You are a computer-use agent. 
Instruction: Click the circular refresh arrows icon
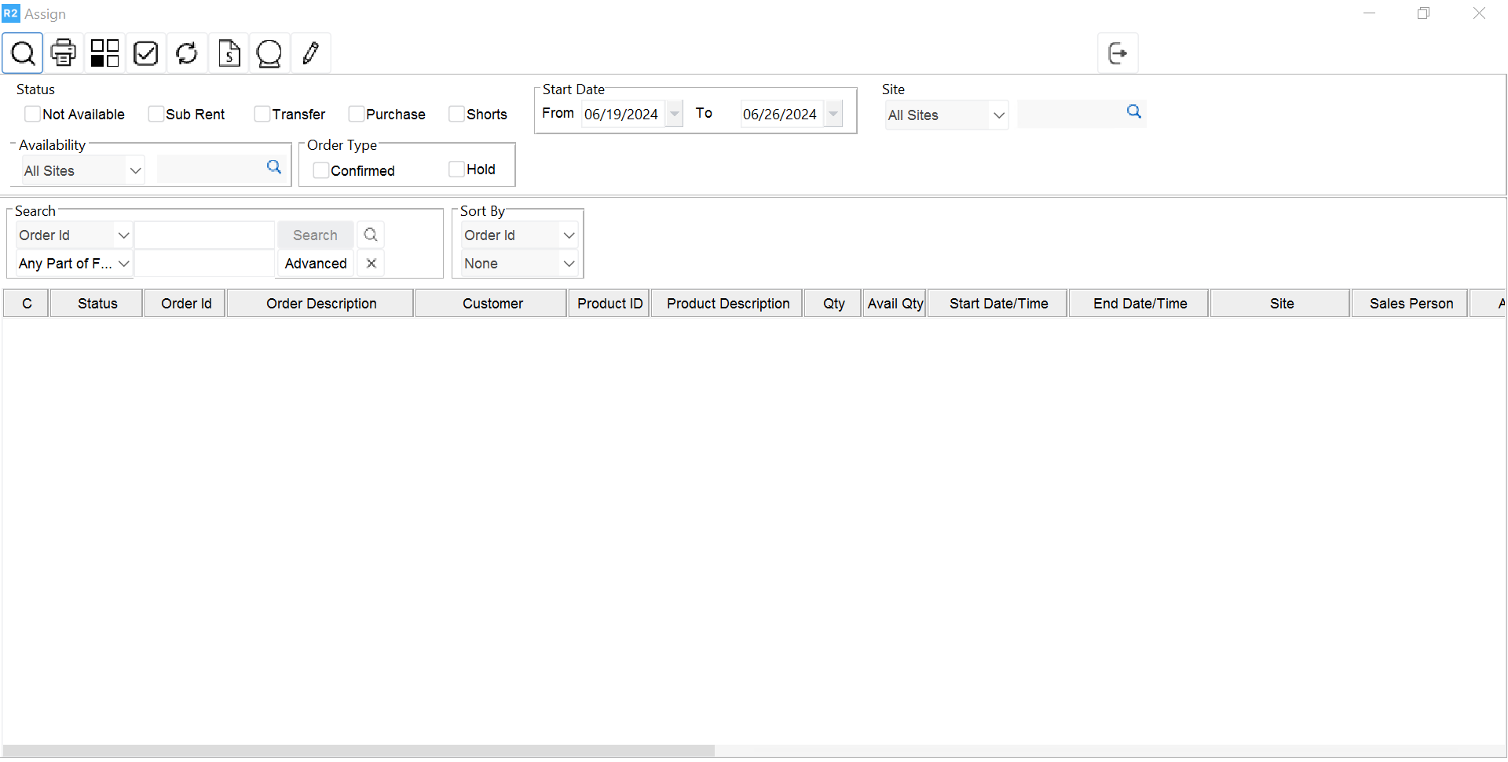tap(187, 53)
